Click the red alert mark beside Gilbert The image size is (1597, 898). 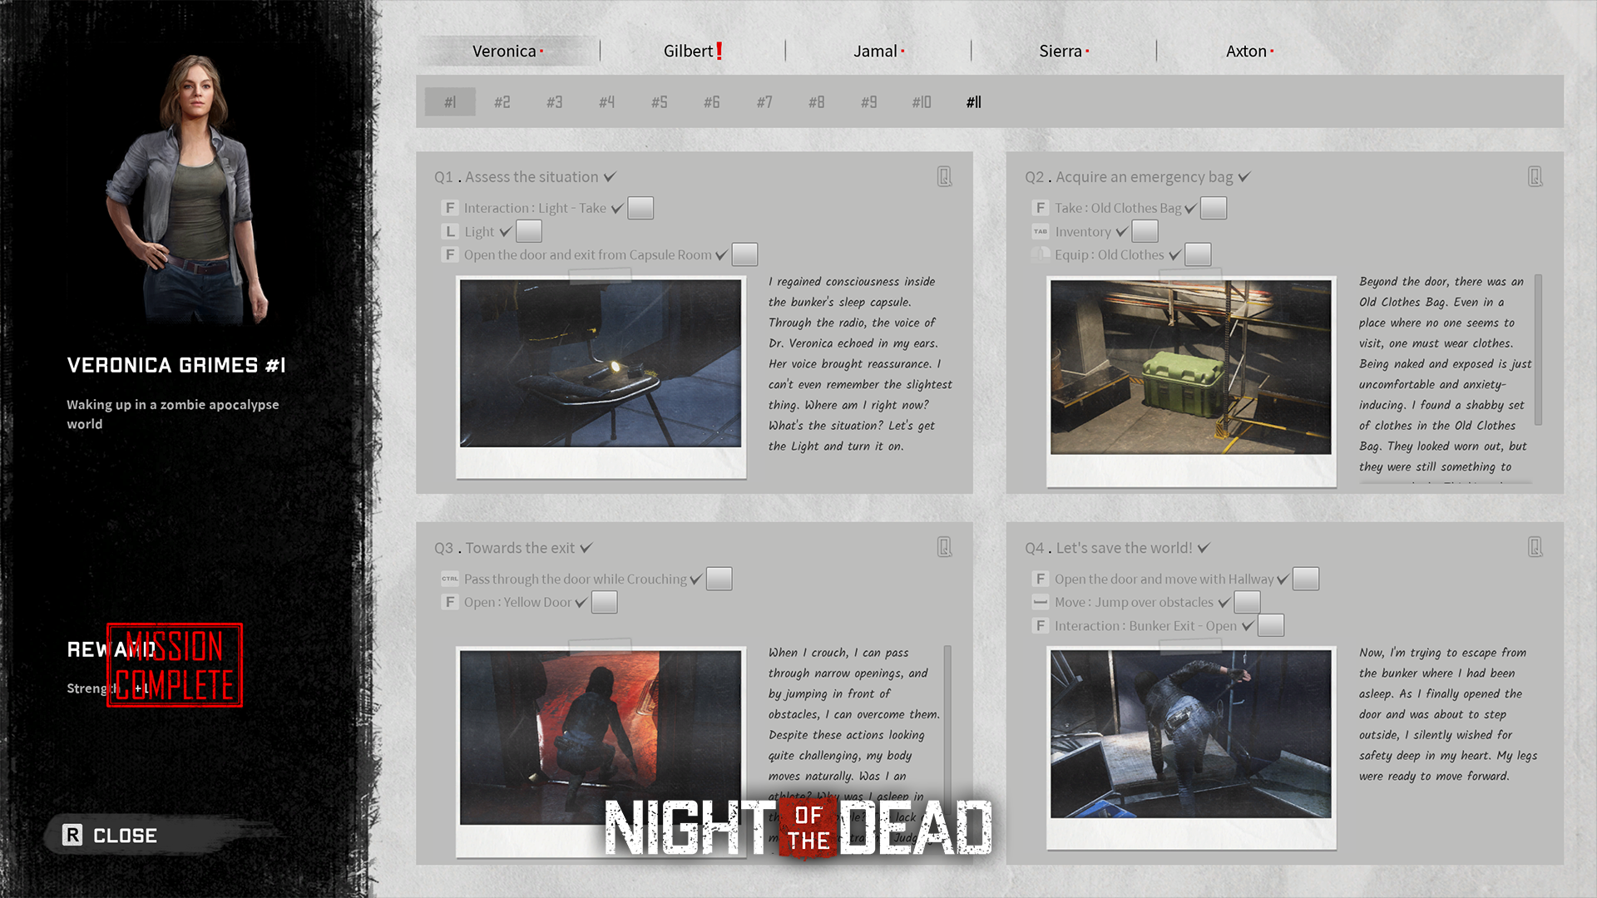[719, 51]
